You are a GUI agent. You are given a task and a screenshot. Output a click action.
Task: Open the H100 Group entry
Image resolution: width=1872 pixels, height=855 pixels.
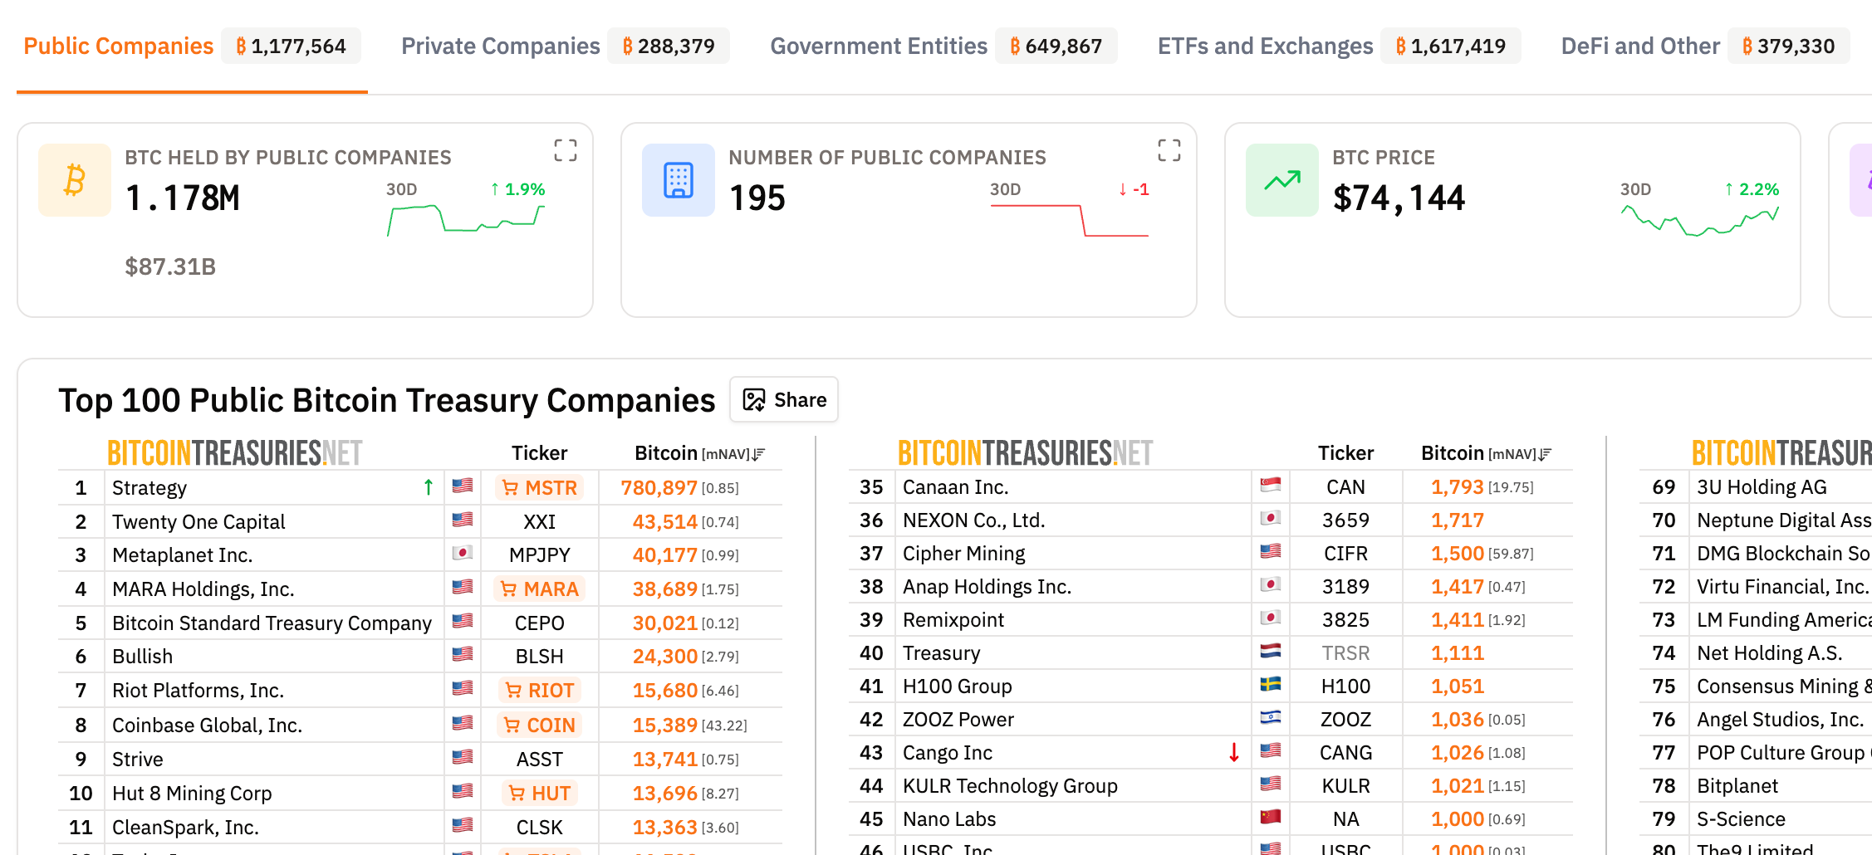coord(958,686)
